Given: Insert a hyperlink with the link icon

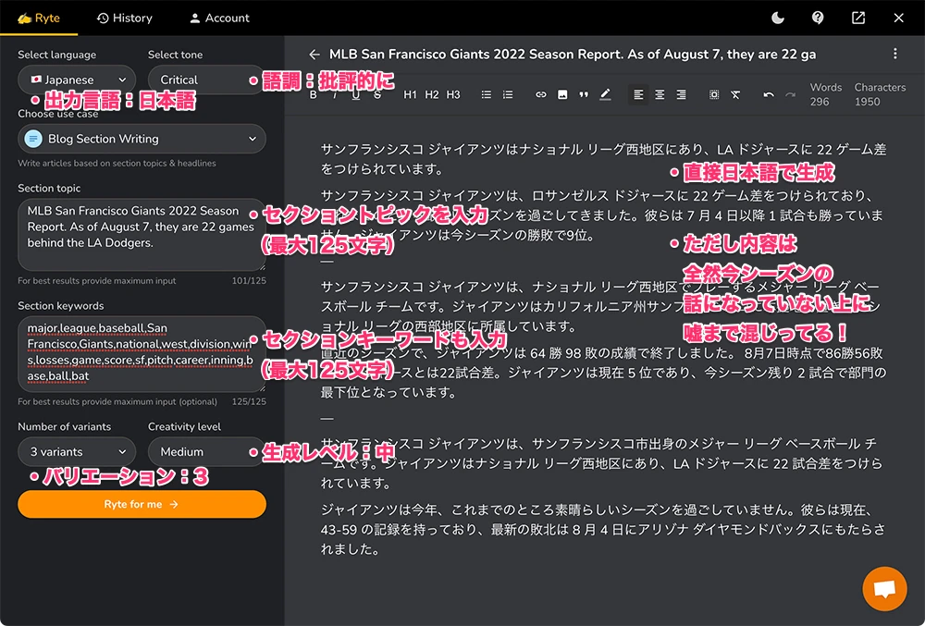Looking at the screenshot, I should (x=541, y=94).
